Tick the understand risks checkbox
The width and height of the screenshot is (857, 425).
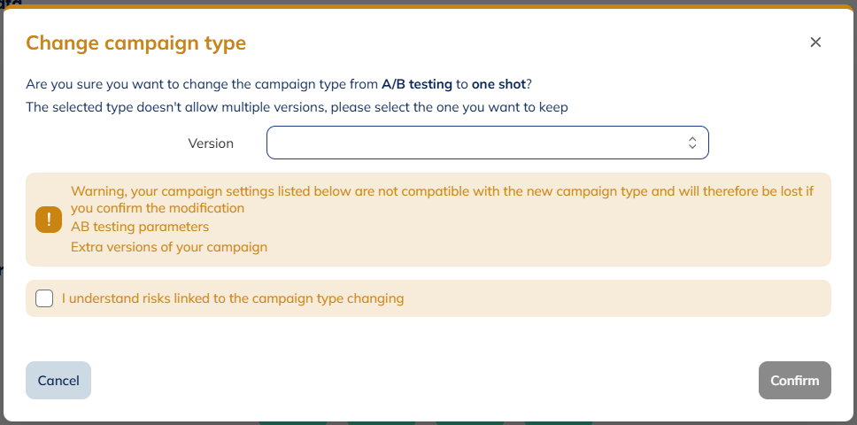click(x=44, y=298)
